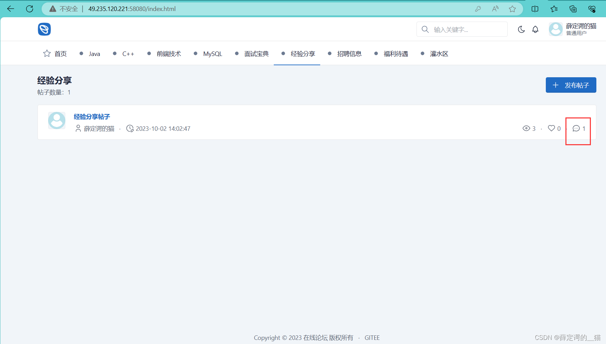
Task: Toggle dark mode with the moon icon
Action: pos(521,30)
